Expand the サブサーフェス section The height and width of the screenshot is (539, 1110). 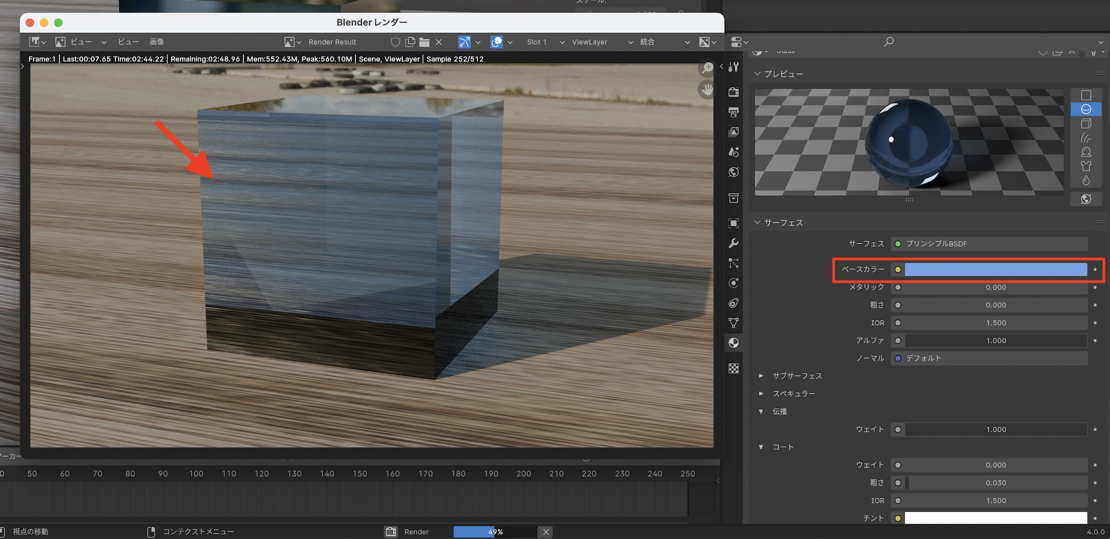tap(761, 376)
